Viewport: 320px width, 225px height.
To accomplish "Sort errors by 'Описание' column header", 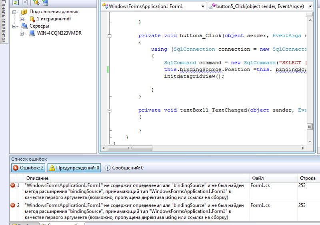I will (38, 178).
